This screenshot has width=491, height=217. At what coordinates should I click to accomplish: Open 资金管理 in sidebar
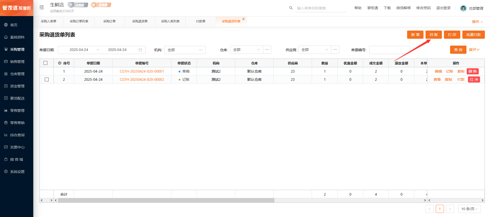pos(17,86)
